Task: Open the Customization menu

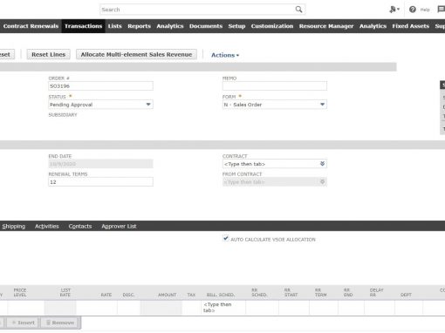Action: pyautogui.click(x=272, y=26)
